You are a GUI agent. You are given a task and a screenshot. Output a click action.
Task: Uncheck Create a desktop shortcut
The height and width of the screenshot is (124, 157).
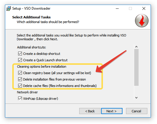20,54
